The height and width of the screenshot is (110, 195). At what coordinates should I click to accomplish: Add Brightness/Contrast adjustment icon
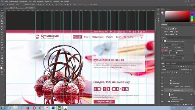pos(166,29)
